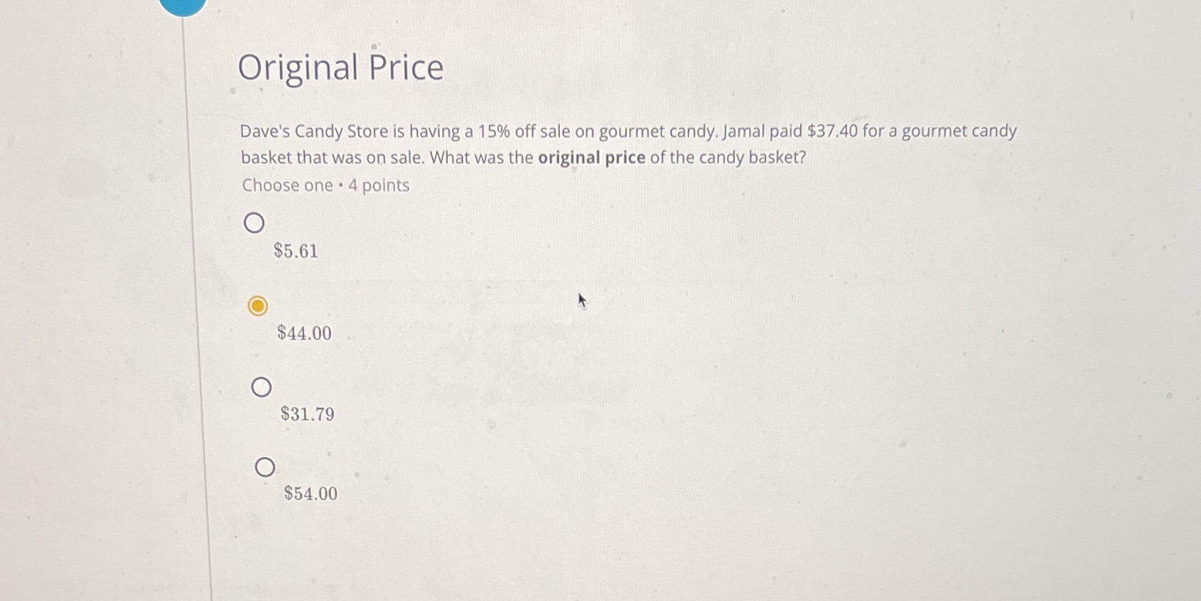Click the bold original price text
The height and width of the screenshot is (601, 1201).
click(592, 157)
